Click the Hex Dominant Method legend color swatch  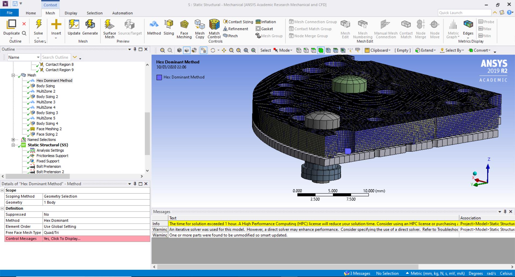[159, 77]
